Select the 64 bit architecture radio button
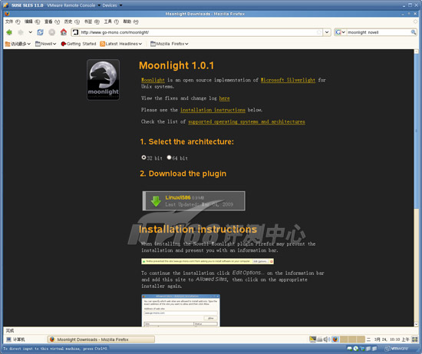Image resolution: width=422 pixels, height=354 pixels. [169, 157]
